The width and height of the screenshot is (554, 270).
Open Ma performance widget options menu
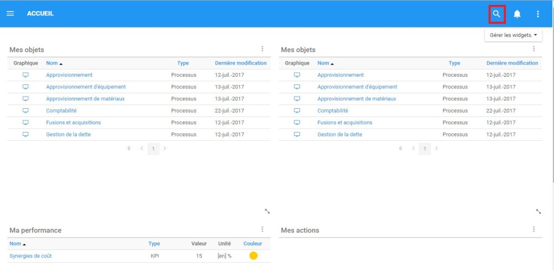(262, 230)
